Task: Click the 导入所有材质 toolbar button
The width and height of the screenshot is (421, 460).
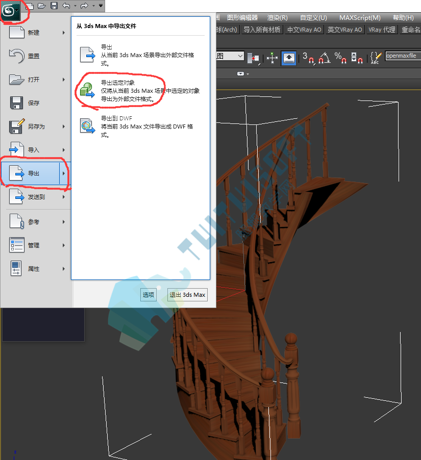Action: (262, 30)
